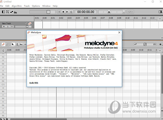Screen dimensions: 163x120
Task: Show the track list pane icon
Action: (7, 12)
